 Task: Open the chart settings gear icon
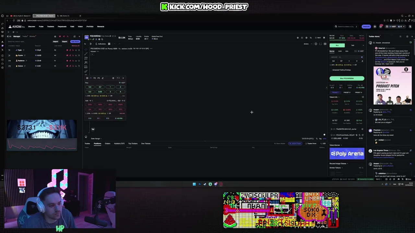316,44
